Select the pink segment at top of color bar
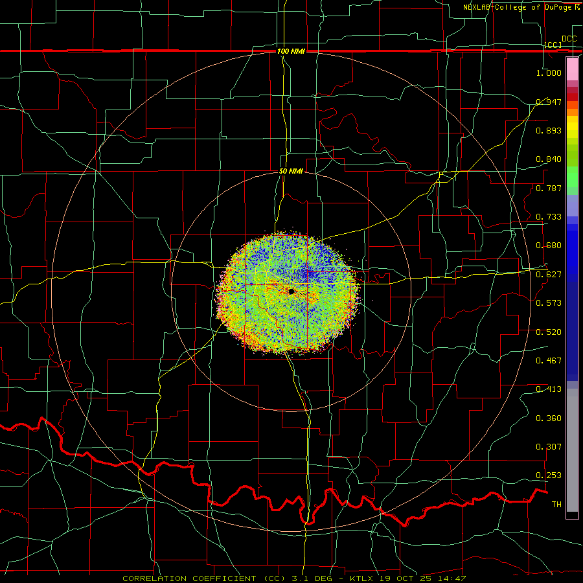 [572, 69]
